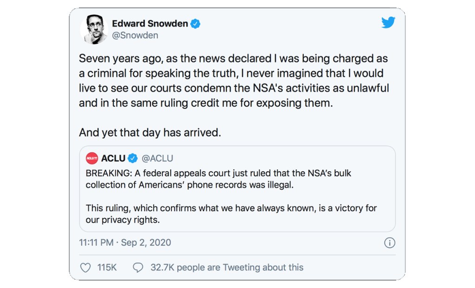Image resolution: width=475 pixels, height=288 pixels.
Task: Click the red ACLU avatar icon
Action: pos(92,158)
